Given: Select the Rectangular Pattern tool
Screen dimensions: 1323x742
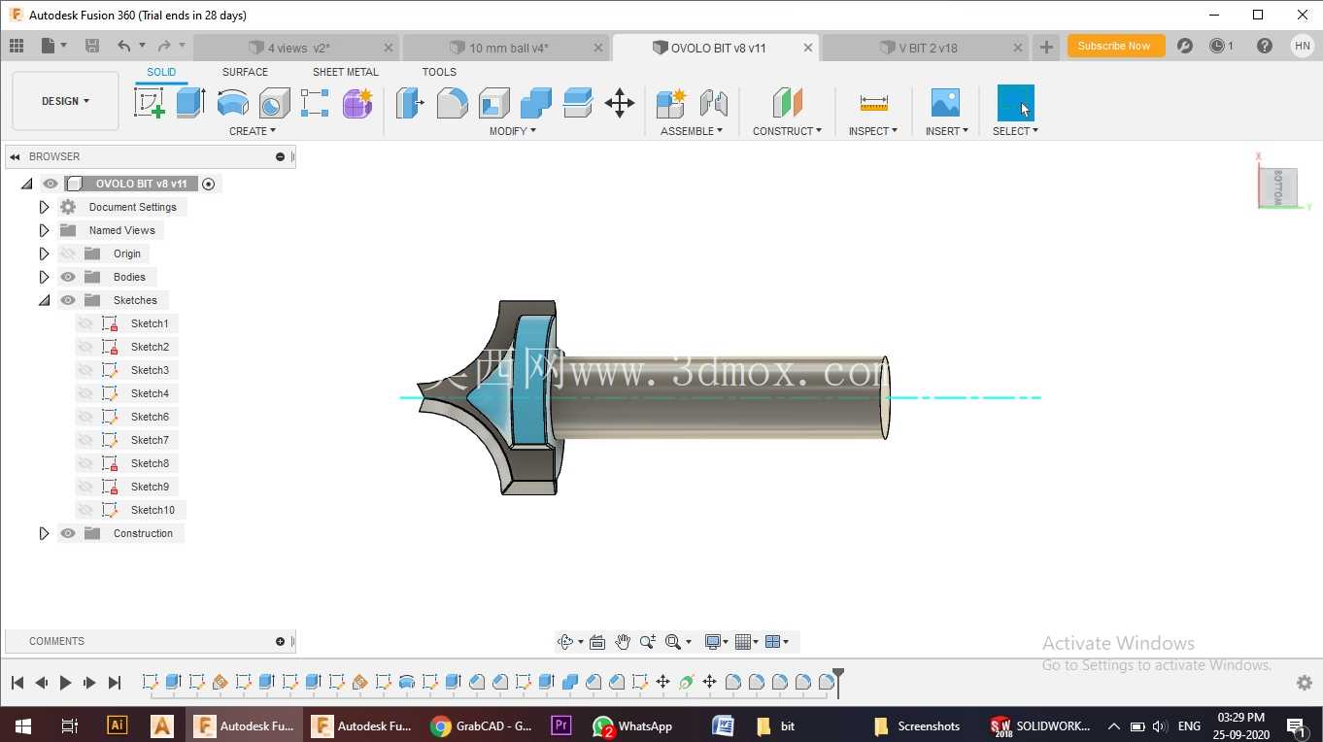Looking at the screenshot, I should tap(315, 103).
